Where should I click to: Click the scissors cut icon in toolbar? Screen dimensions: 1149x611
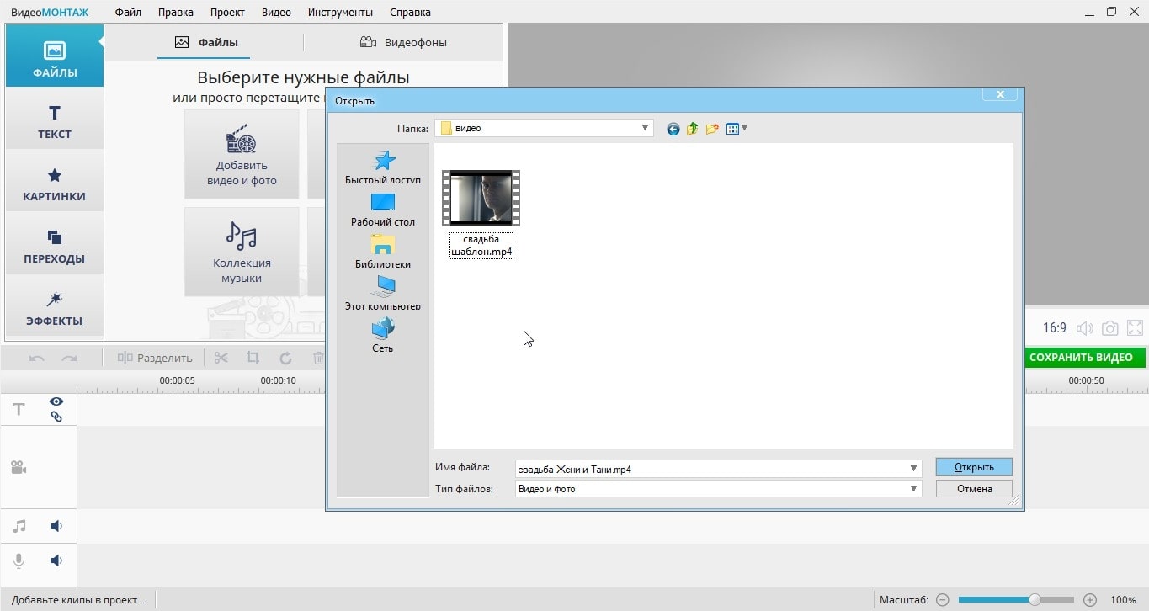click(x=221, y=358)
